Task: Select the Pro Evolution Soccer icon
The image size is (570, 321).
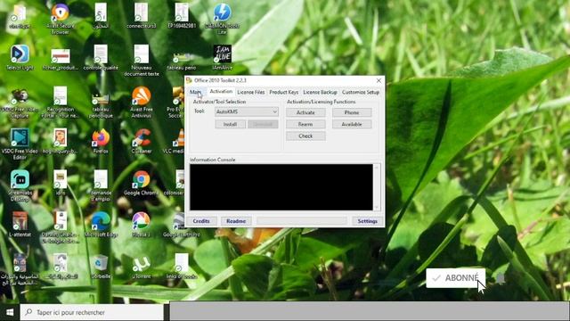Action: click(176, 103)
